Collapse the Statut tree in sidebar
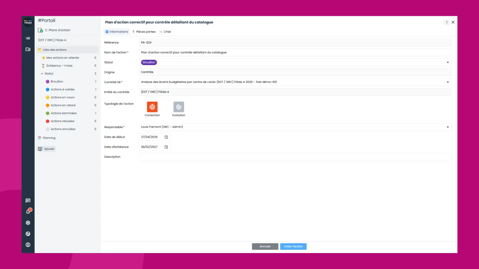Image resolution: width=479 pixels, height=269 pixels. [42, 74]
